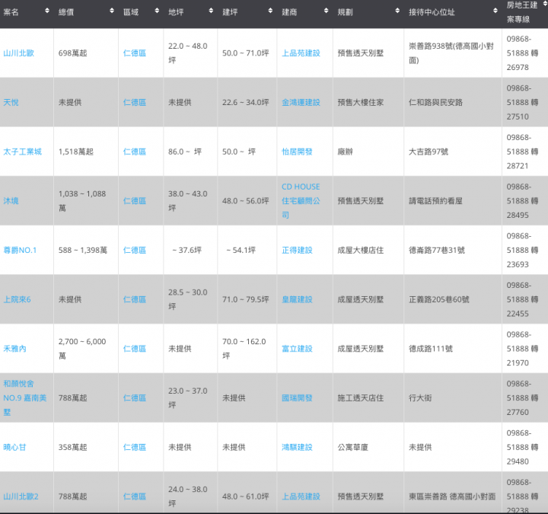This screenshot has height=514, width=548.
Task: Click the 總價 column header
Action: (66, 12)
